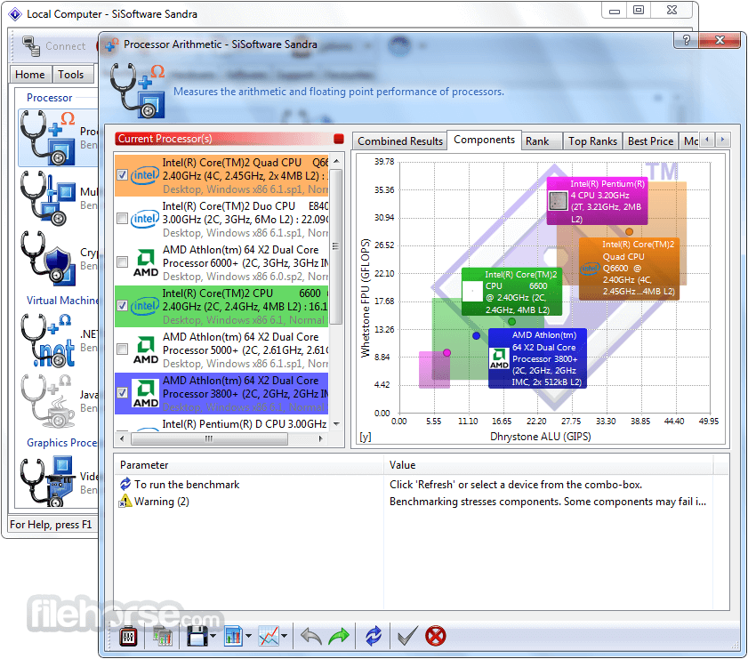Click AMD logo of Athlon 6000+ entry
Viewport: 748px width, 659px height.
pos(146,262)
